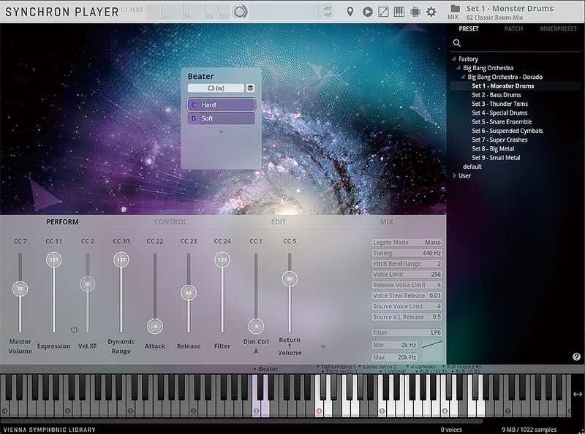Click the Filter Max 20k Hz field

click(x=394, y=357)
